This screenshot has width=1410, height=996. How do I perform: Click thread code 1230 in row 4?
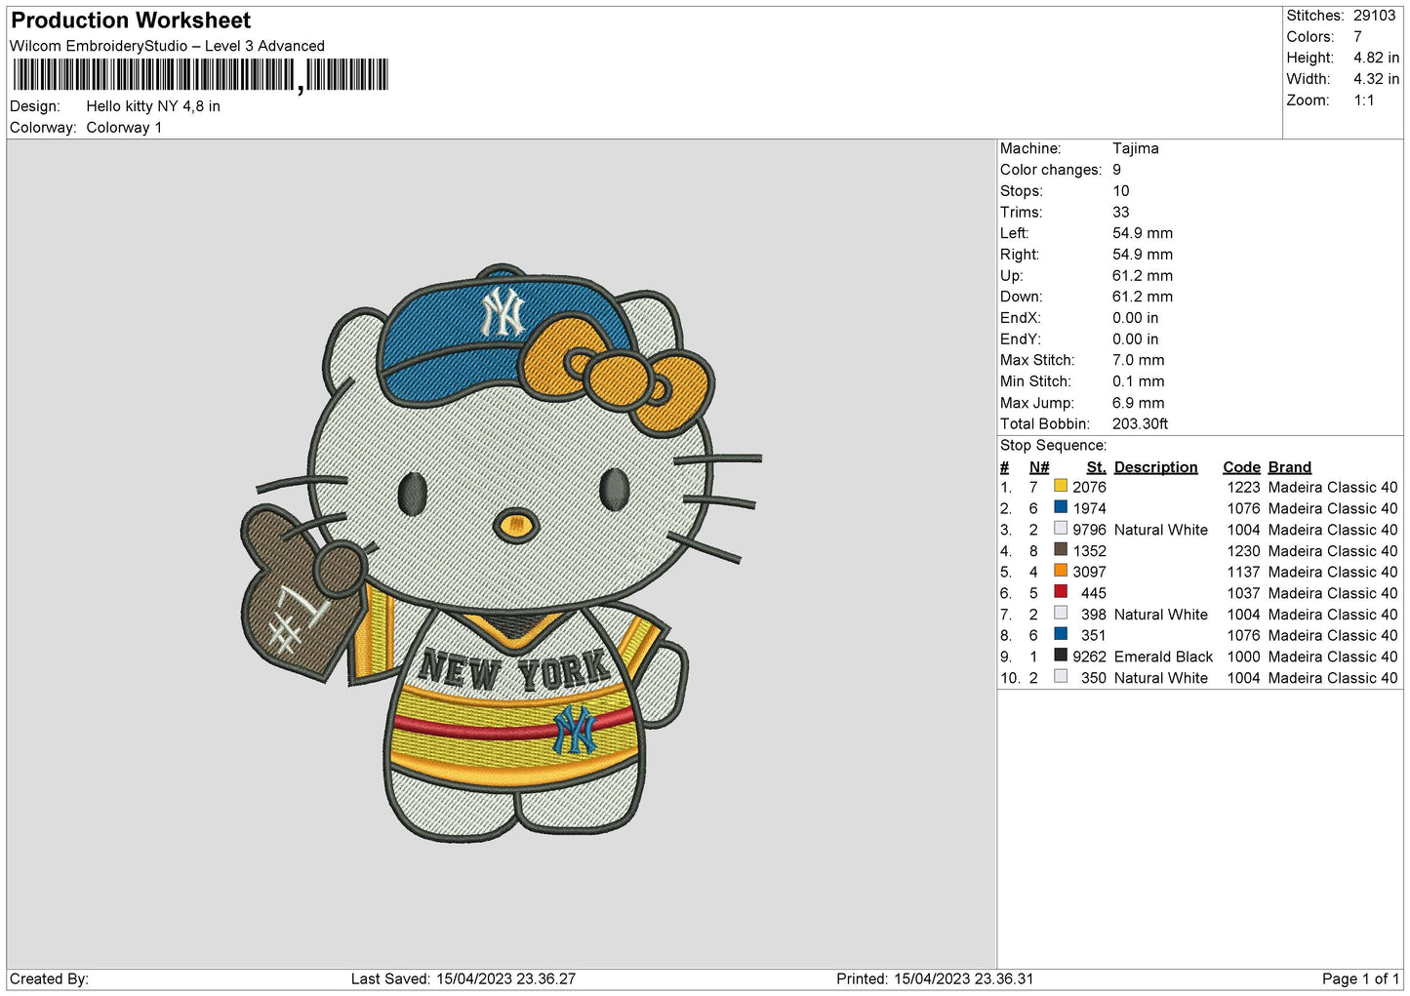1243,551
